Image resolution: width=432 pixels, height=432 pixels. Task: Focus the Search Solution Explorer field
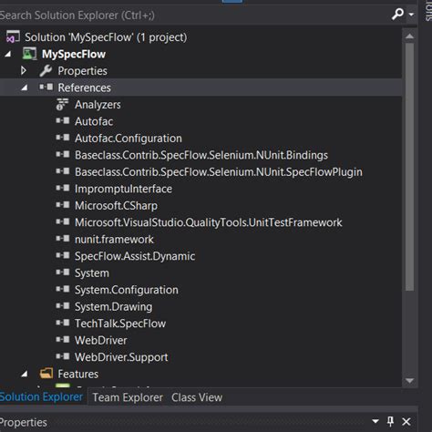click(194, 15)
